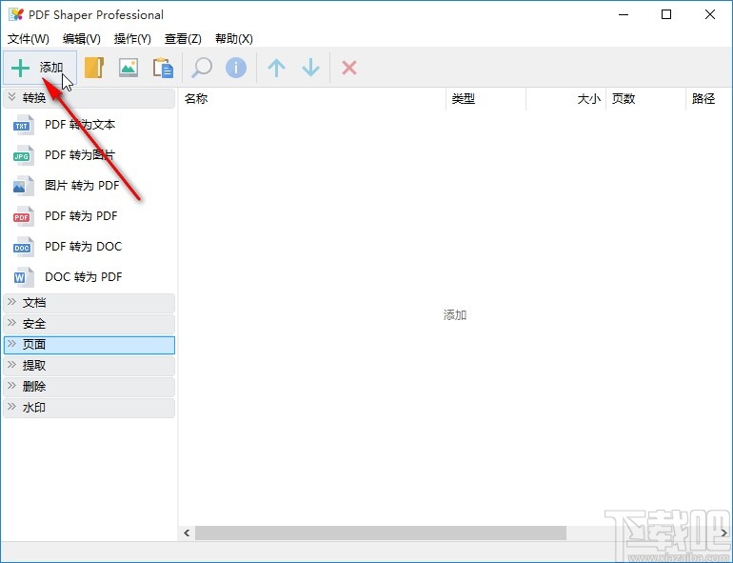Open the 帮助(X) menu
This screenshot has width=733, height=563.
click(x=234, y=39)
